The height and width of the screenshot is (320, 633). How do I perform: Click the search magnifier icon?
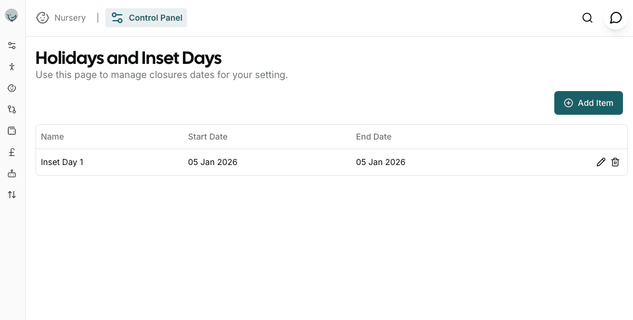(587, 18)
